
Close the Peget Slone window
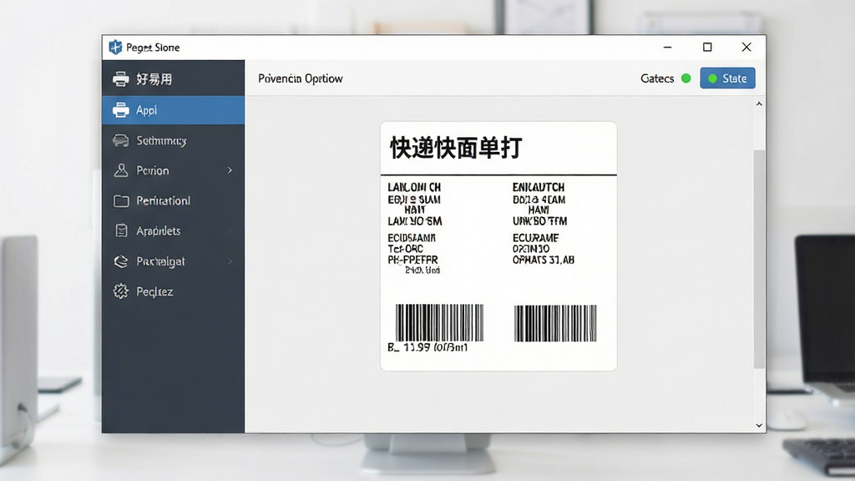[x=746, y=48]
